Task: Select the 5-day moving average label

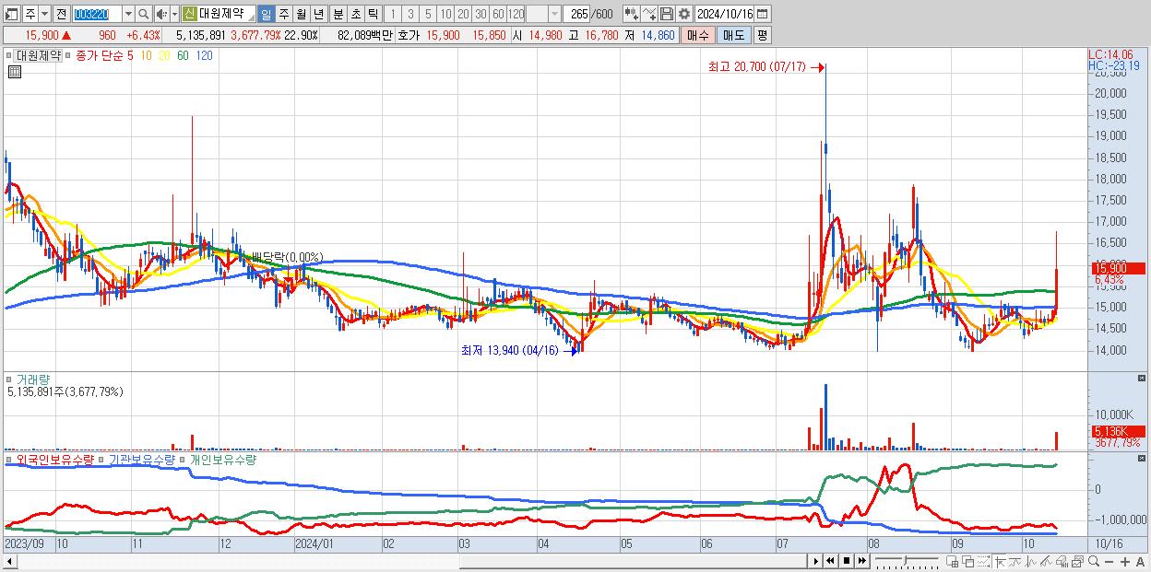Action: tap(130, 55)
